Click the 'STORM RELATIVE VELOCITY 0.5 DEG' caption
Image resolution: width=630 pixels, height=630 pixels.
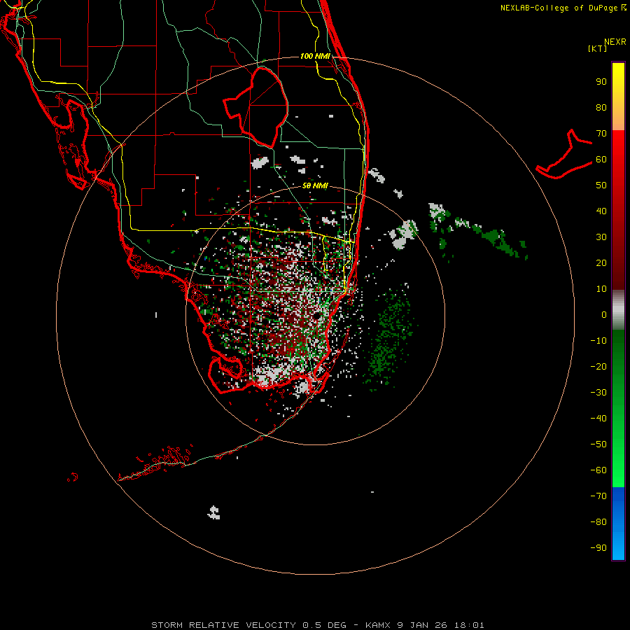248,625
